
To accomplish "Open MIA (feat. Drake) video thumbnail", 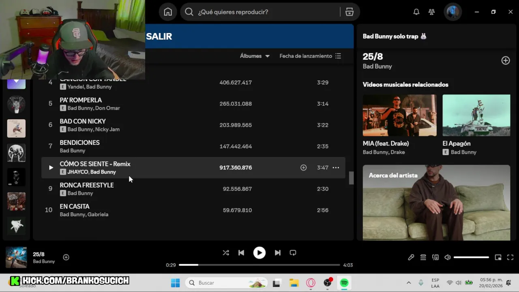I will (x=400, y=115).
